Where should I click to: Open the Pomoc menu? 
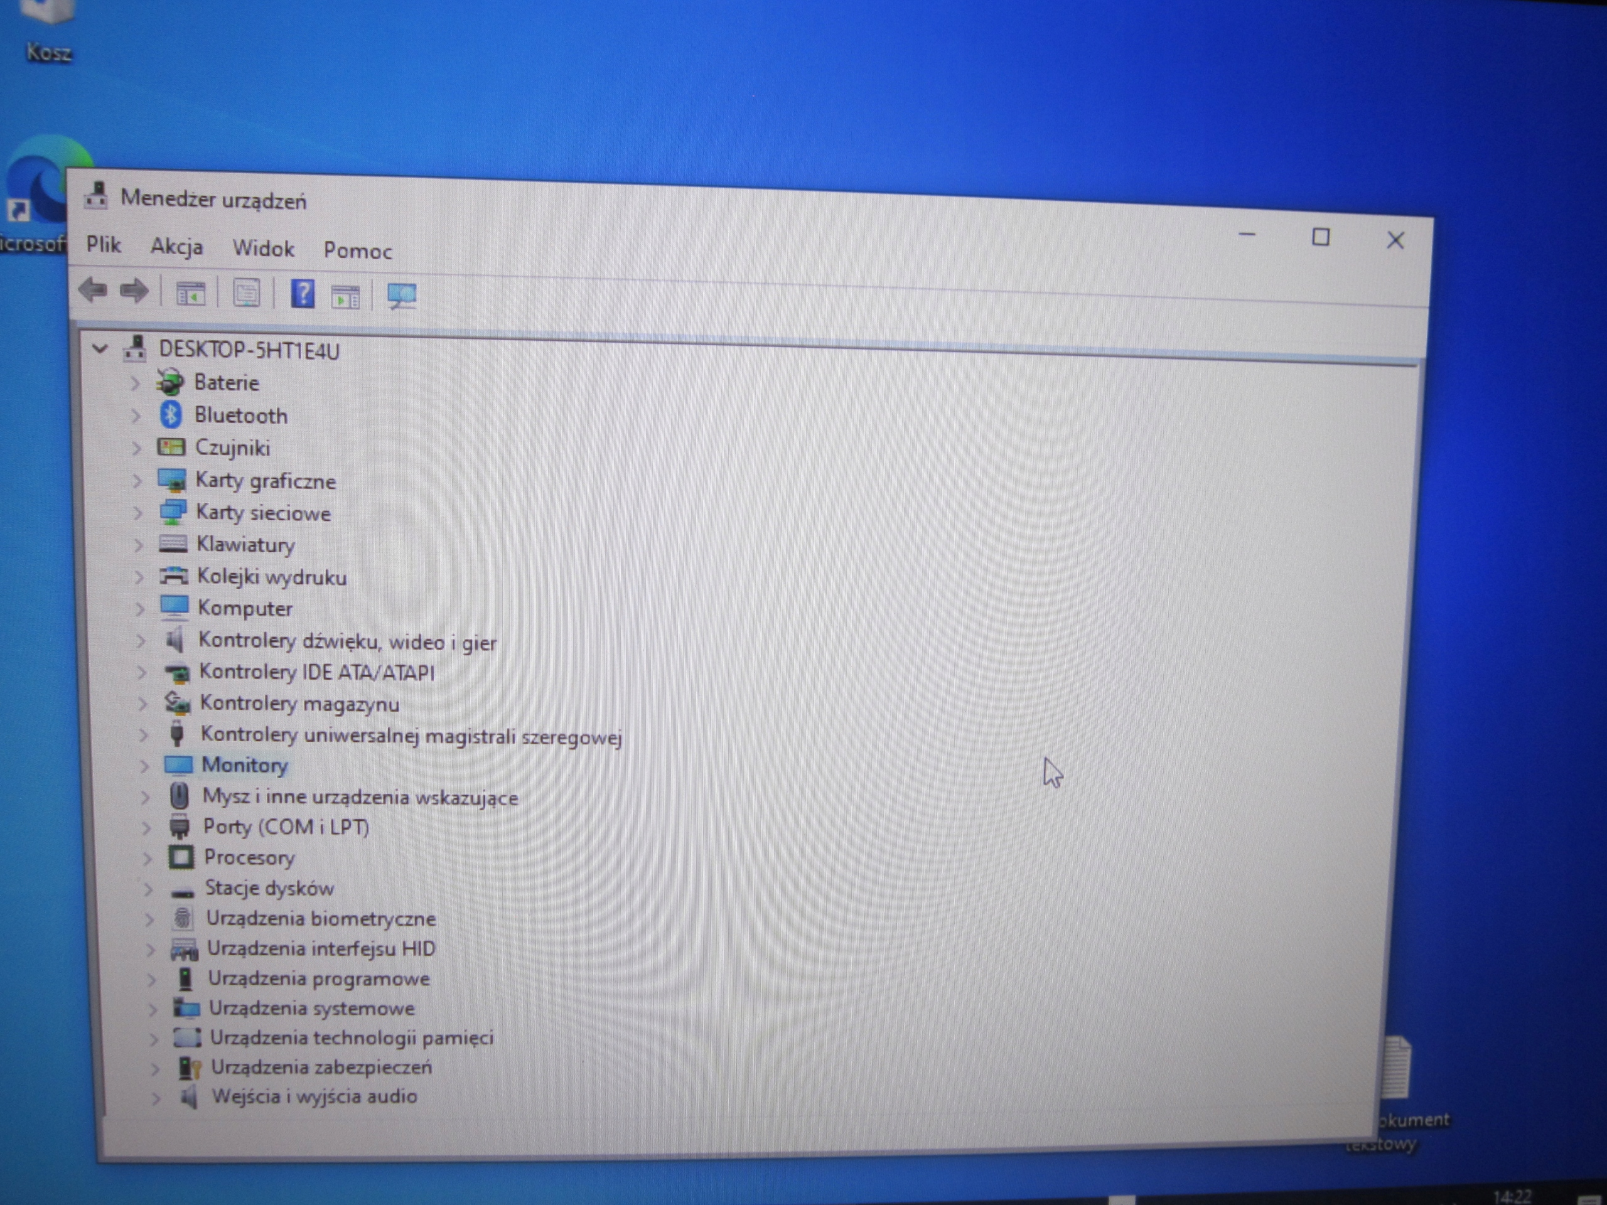pos(357,250)
